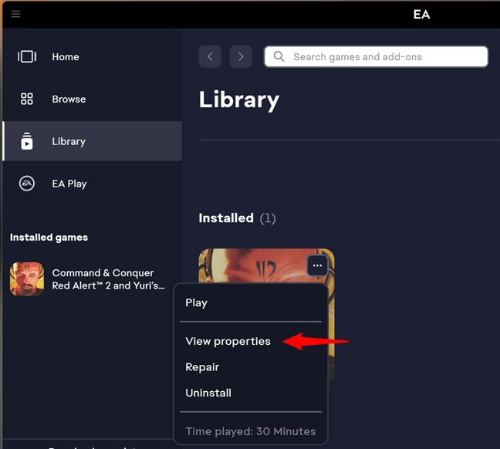Click the search magnifier icon
The width and height of the screenshot is (500, 449).
[x=279, y=56]
